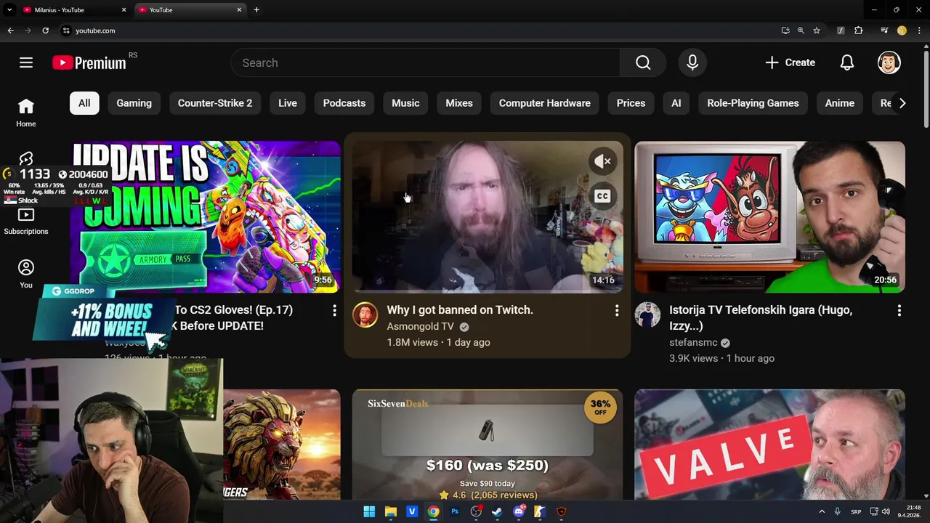
Task: Open Photoshop from the taskbar
Action: coord(455,511)
